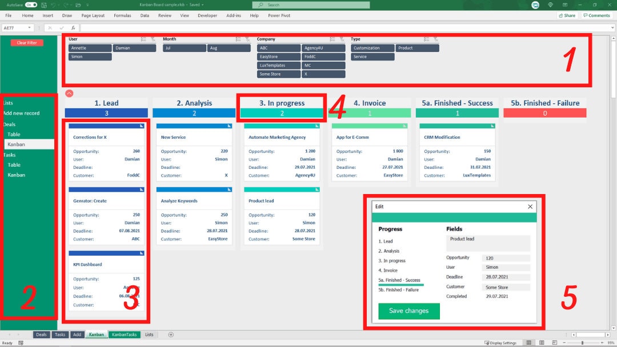The height and width of the screenshot is (347, 617).
Task: Switch to Page Layout view via status bar icon
Action: coord(541,342)
